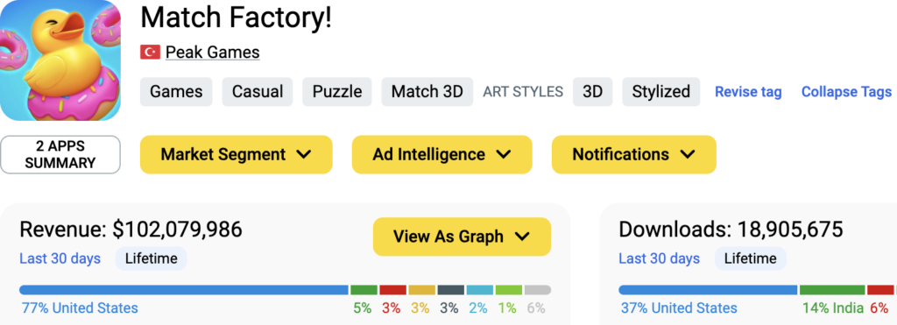
Task: Select the Puzzle tag
Action: [337, 92]
